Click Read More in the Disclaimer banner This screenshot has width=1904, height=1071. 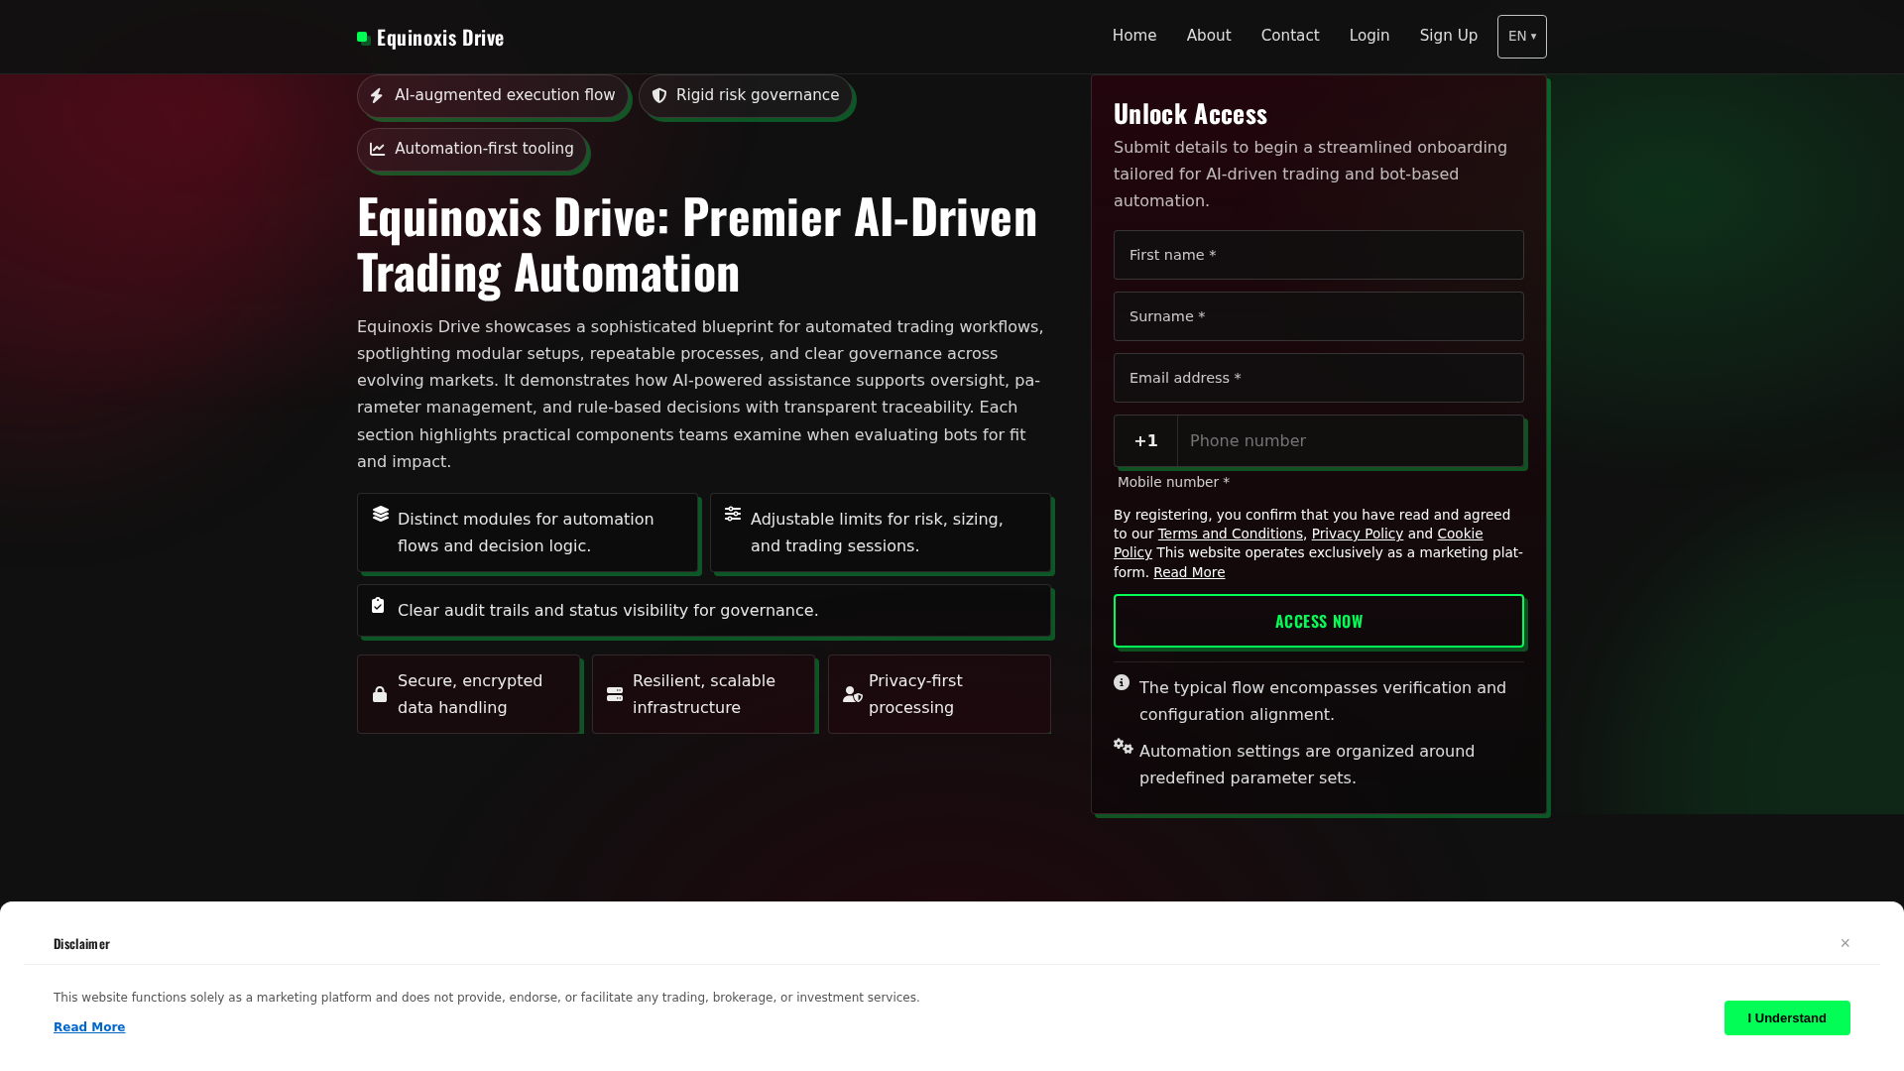click(89, 1027)
